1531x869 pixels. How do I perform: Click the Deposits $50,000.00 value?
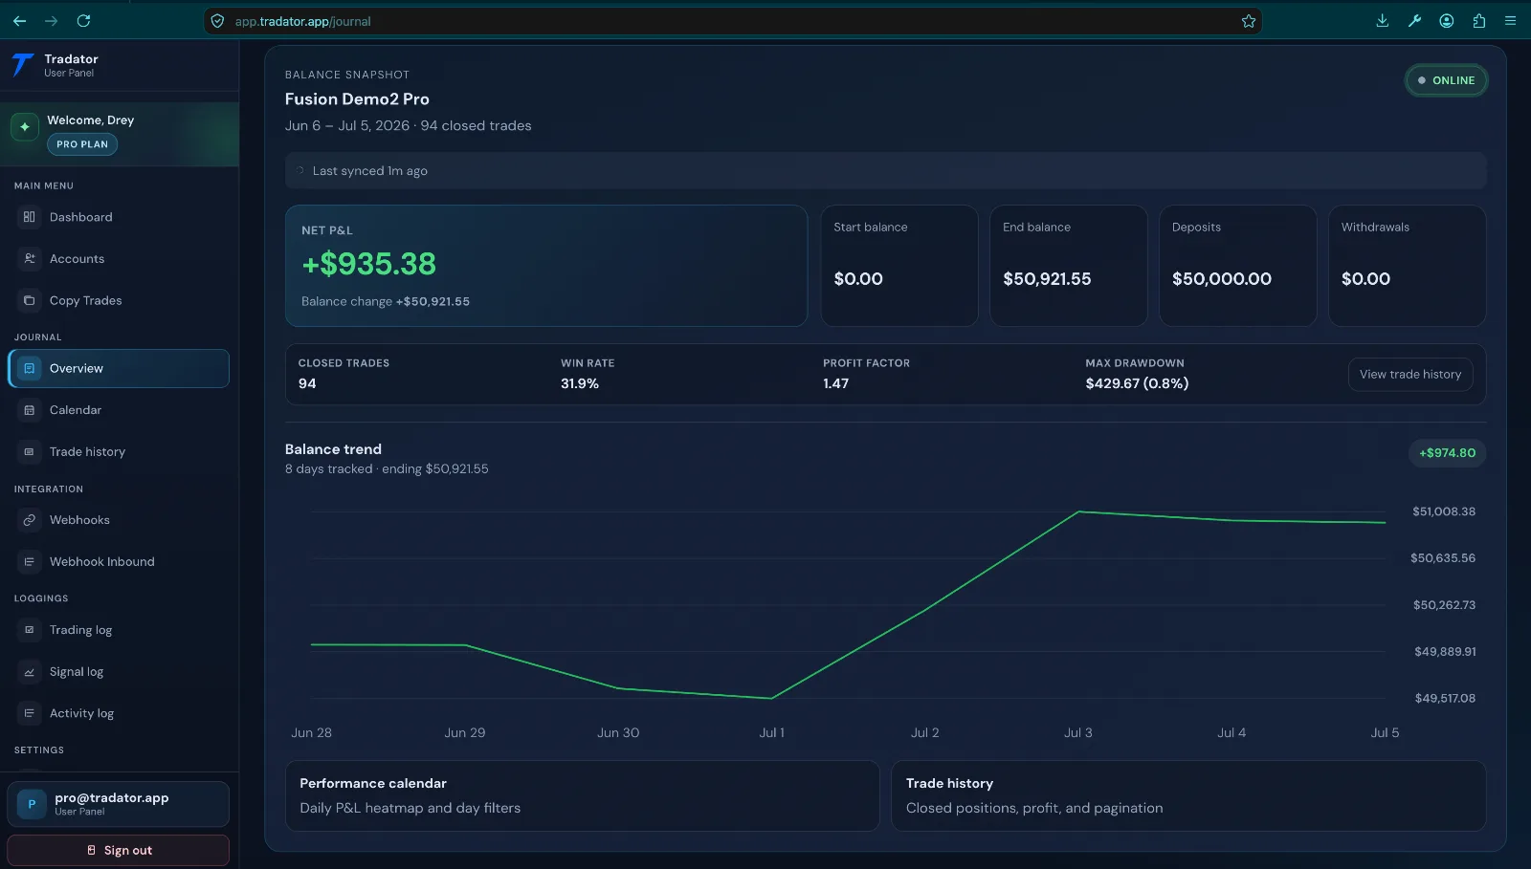[x=1222, y=279]
